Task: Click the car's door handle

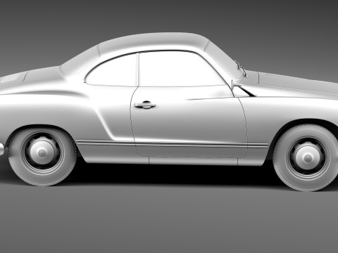Action: click(145, 105)
